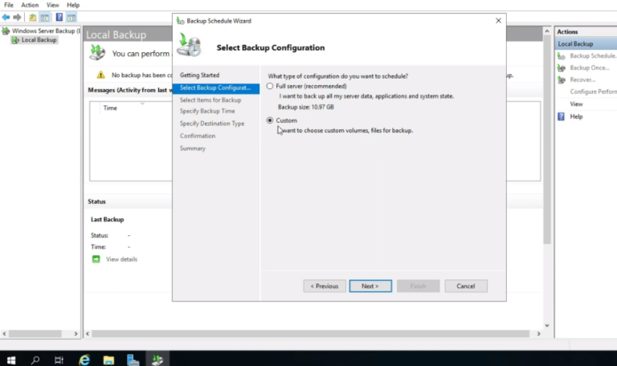The width and height of the screenshot is (617, 366).
Task: Open File Explorer from the taskbar
Action: point(108,359)
